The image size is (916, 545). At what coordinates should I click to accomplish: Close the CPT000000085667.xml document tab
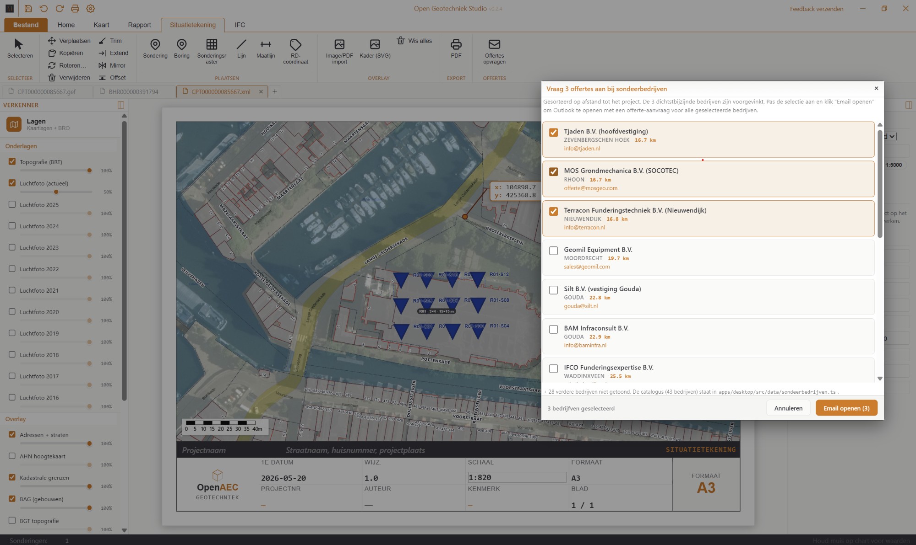(261, 91)
